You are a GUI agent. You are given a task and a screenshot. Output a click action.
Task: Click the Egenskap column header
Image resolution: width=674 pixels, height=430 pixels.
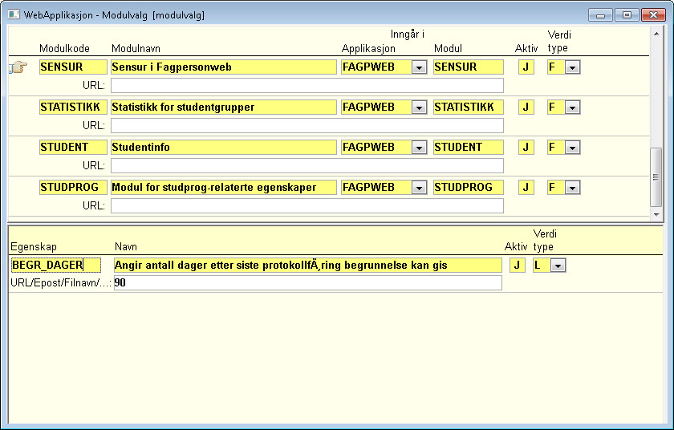(x=34, y=247)
